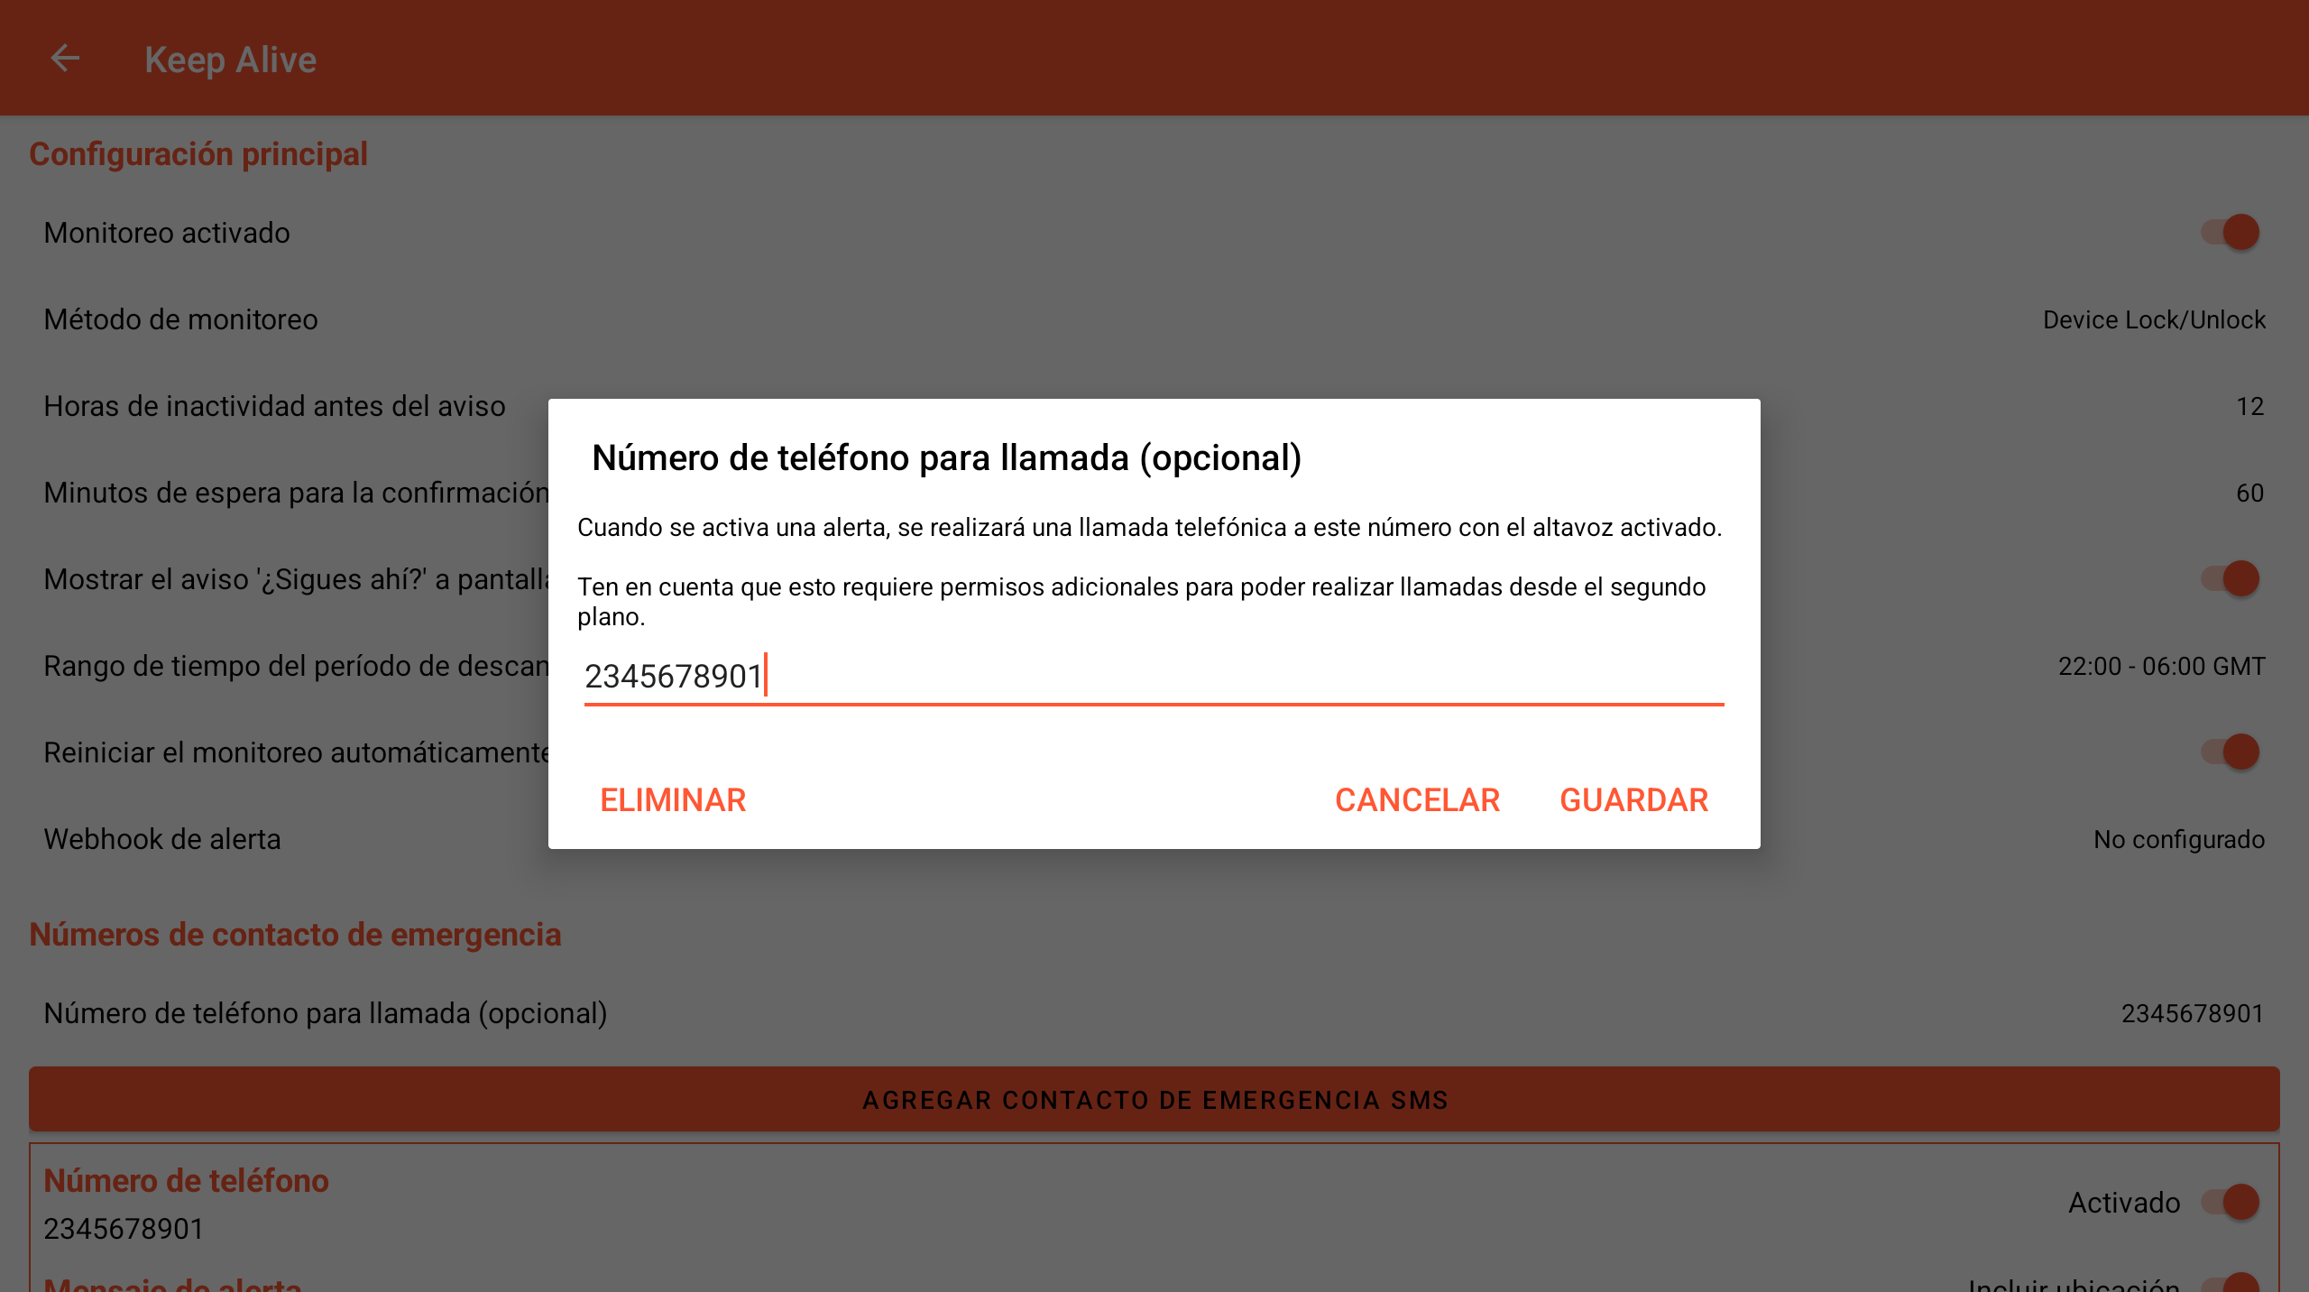2309x1292 pixels.
Task: Click the confirmation wait value '60'
Action: click(x=2250, y=493)
